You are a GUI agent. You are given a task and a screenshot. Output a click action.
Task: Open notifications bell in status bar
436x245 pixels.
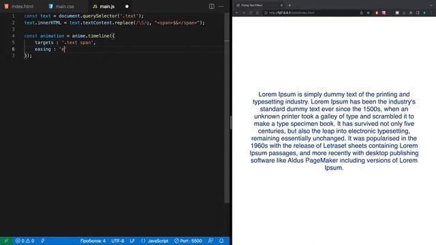point(221,241)
